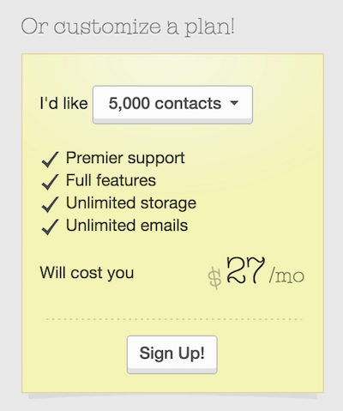Click the Will cost you label
This screenshot has height=411, width=343.
(87, 273)
